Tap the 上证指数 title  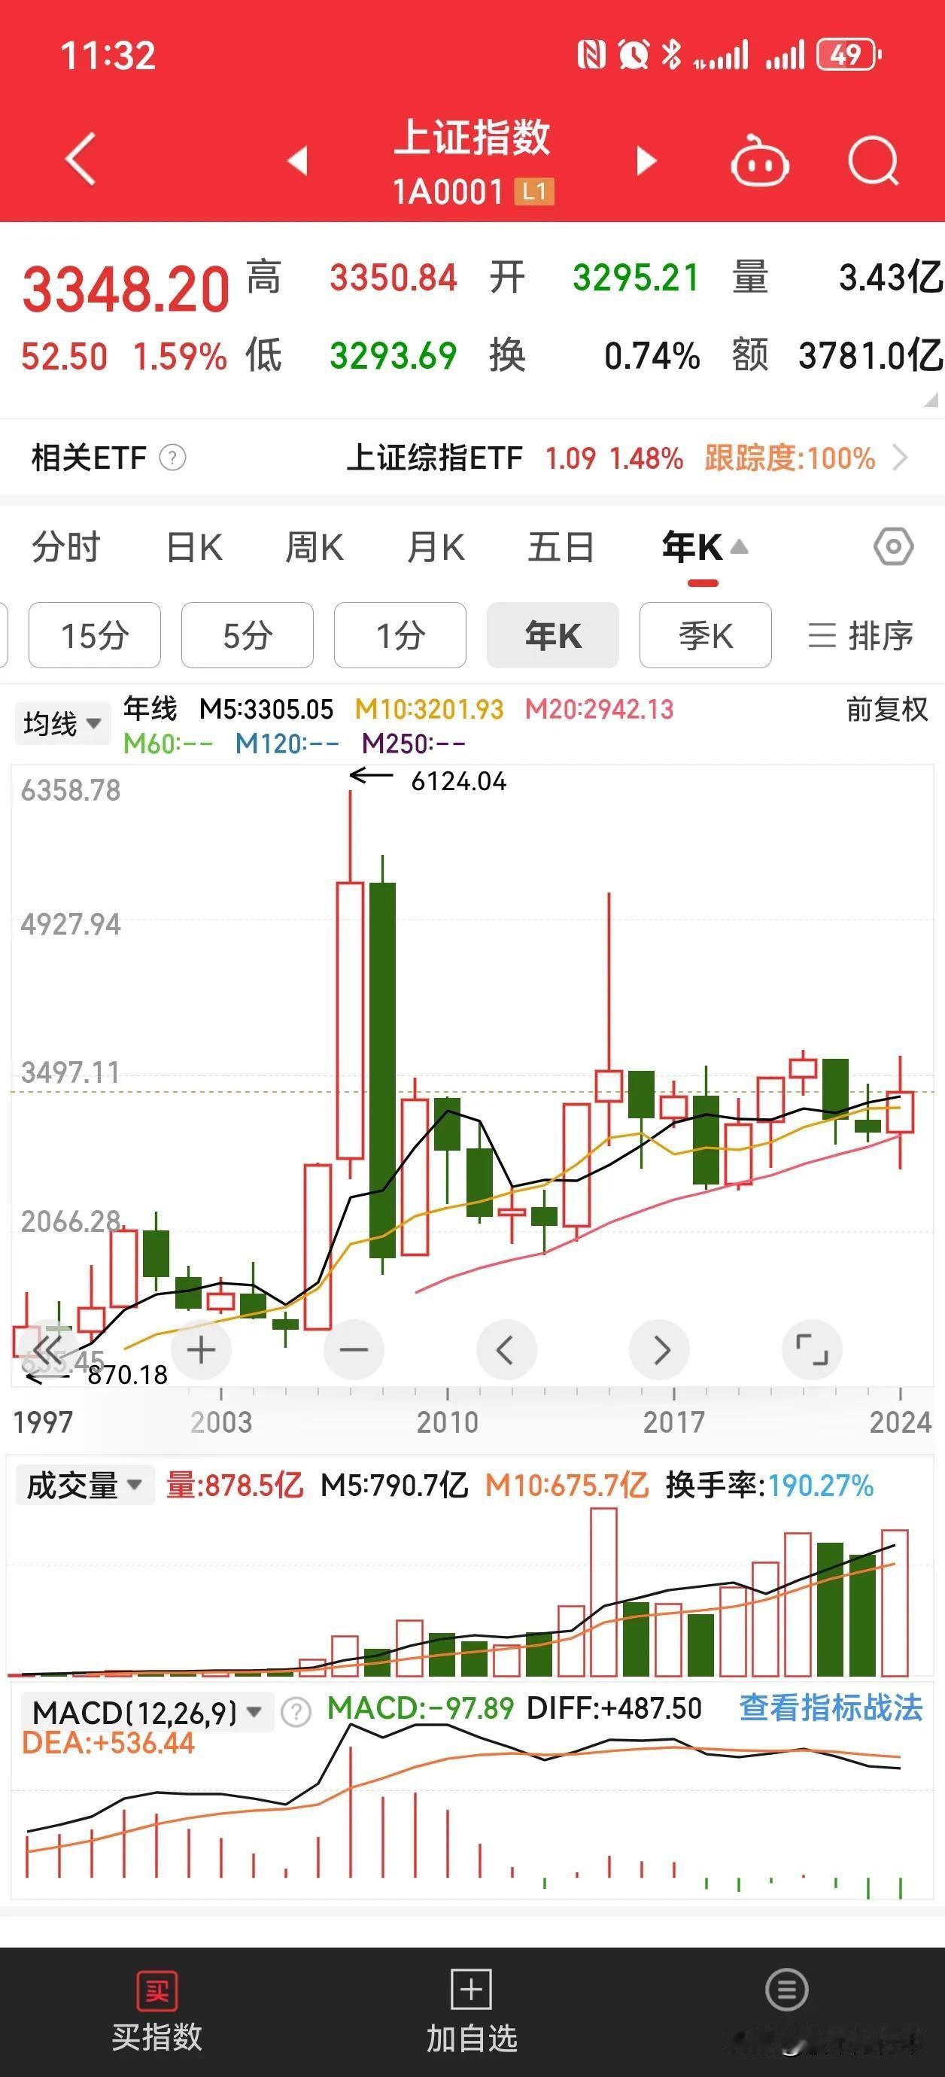pyautogui.click(x=472, y=136)
